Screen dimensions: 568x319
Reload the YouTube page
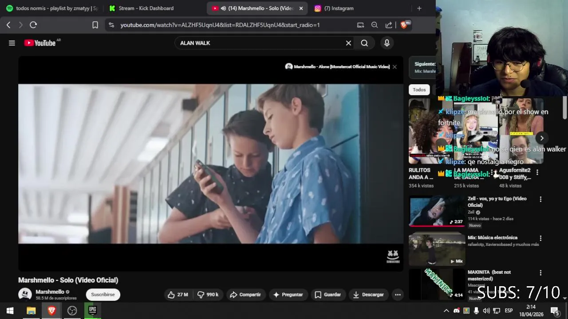[x=33, y=25]
